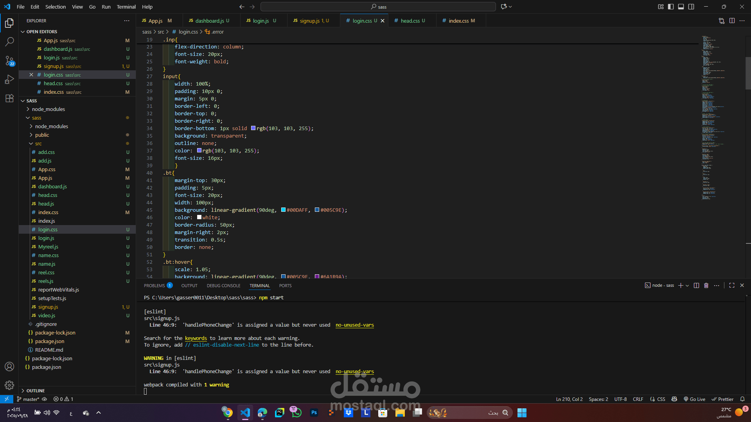
Task: Open the Extensions view
Action: pos(9,98)
